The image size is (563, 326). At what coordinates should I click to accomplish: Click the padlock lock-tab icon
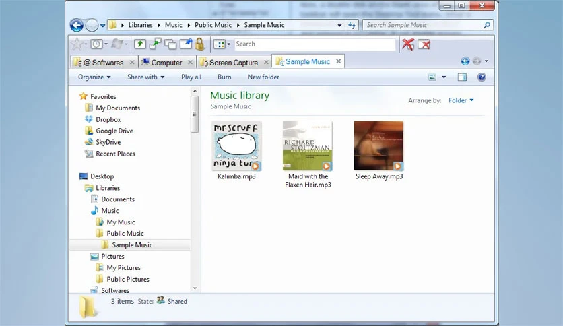(200, 44)
